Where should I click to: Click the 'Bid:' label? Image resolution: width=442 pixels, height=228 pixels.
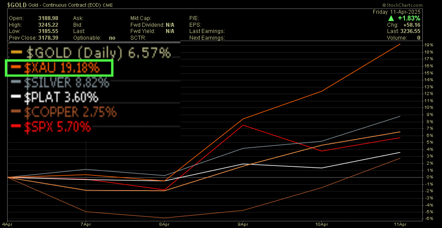78,25
